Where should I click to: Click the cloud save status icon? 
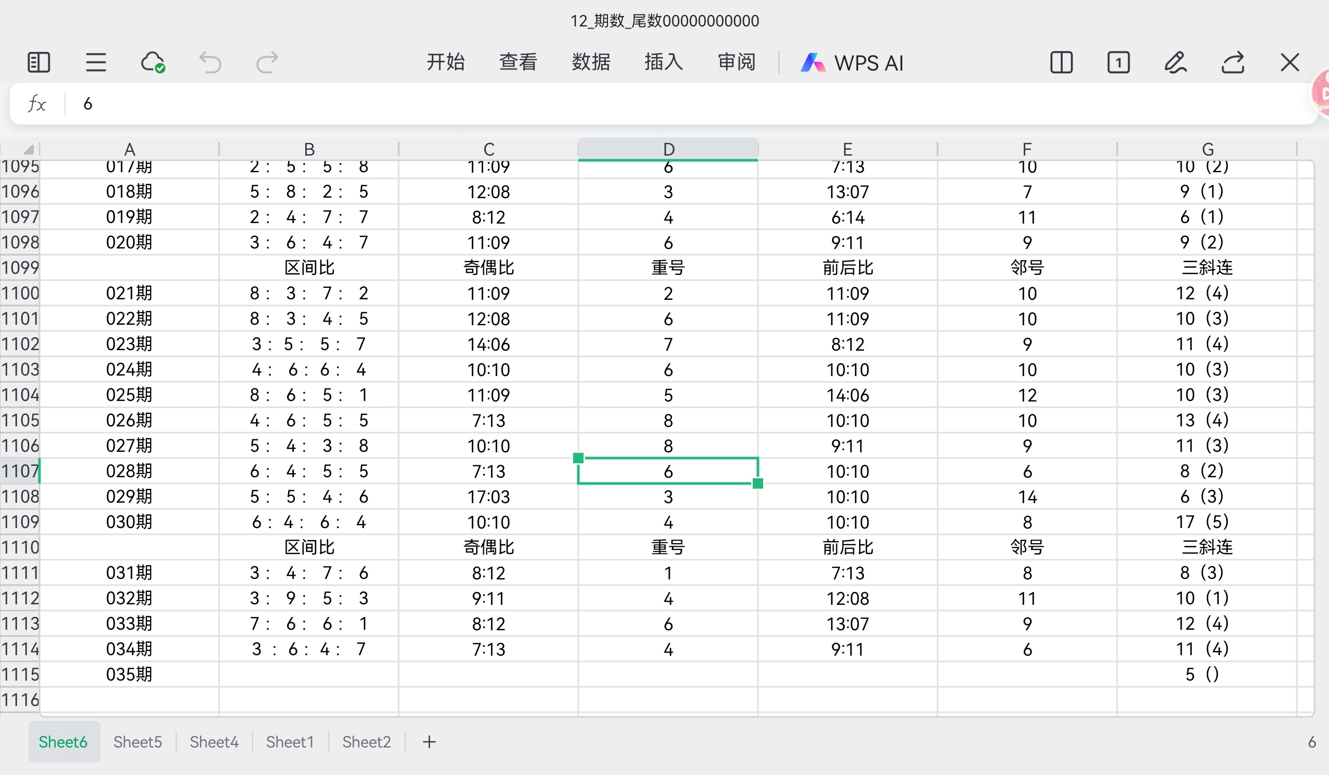[153, 62]
